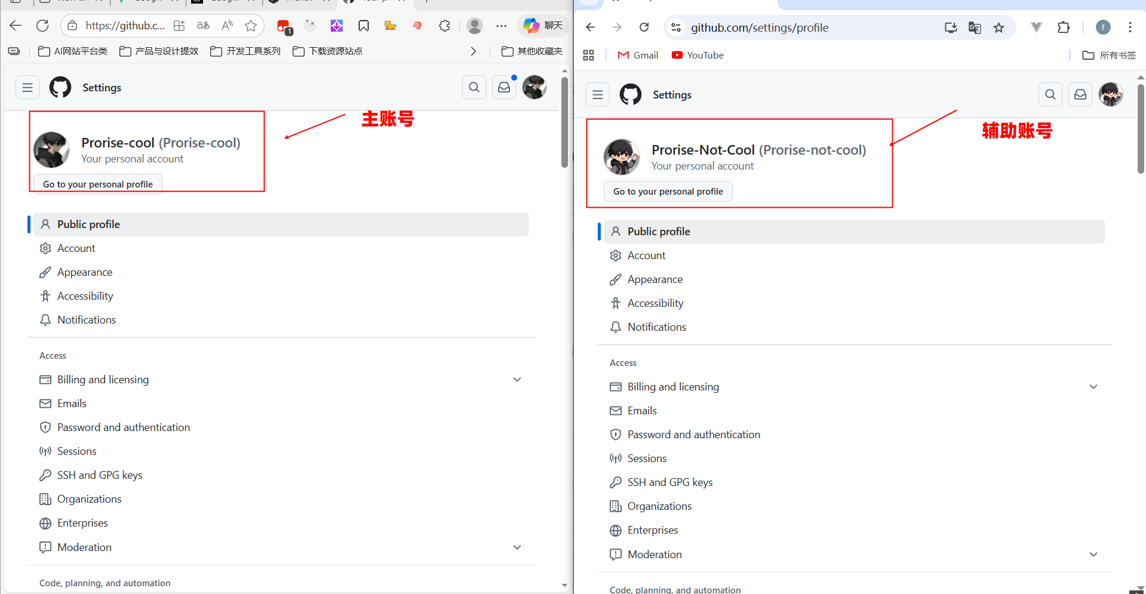The image size is (1146, 594).
Task: Open Chrome extensions puzzle icon
Action: [x=1064, y=27]
